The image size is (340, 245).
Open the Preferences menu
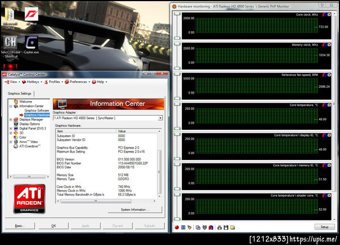click(77, 82)
